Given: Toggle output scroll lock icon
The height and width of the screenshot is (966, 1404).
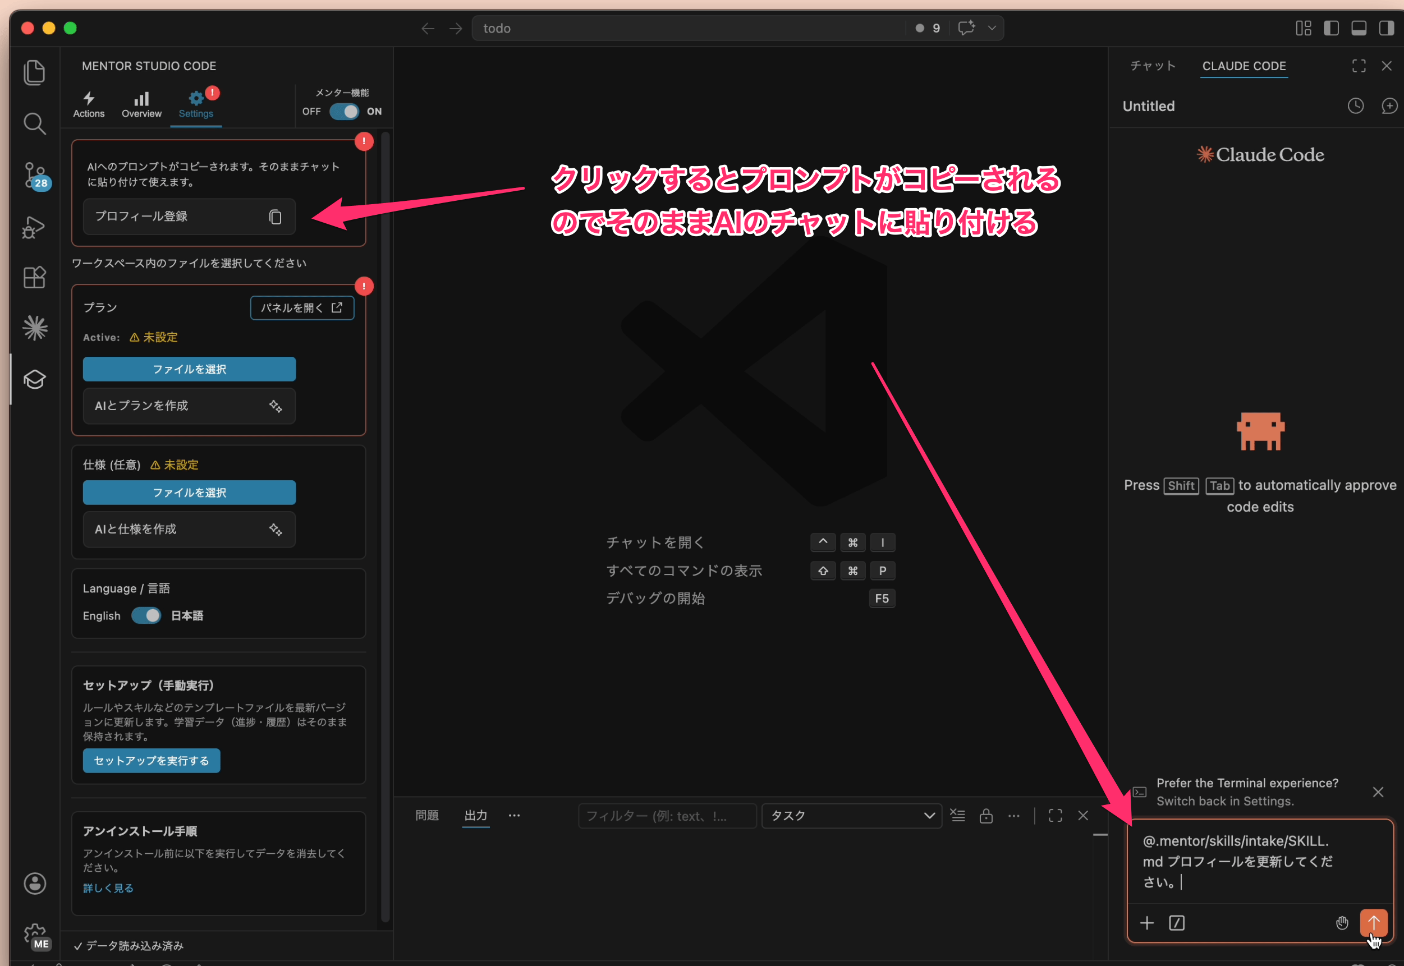Looking at the screenshot, I should pos(985,816).
